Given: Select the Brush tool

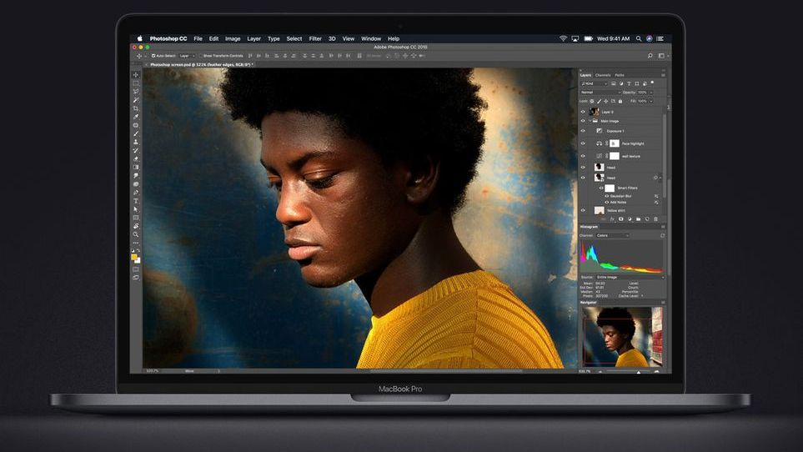Looking at the screenshot, I should 136,133.
